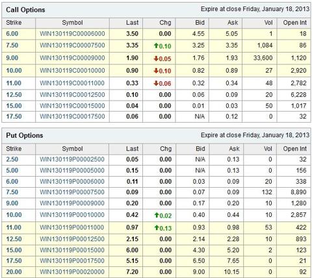
Task: Click green up arrow in 11.00 put row
Action: tap(157, 228)
